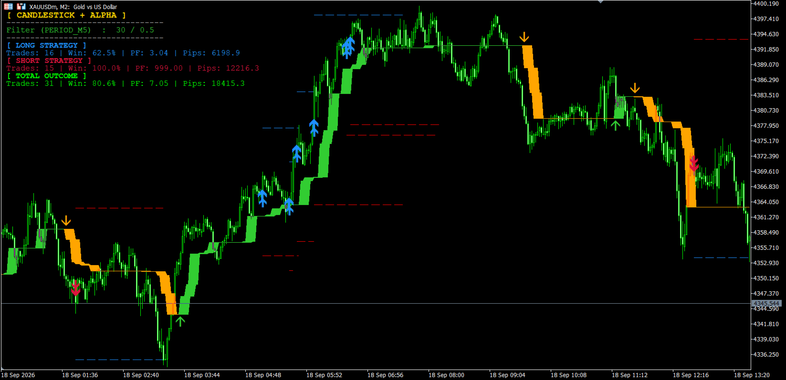Select the green up arrow near 11:12
The width and height of the screenshot is (786, 380).
click(615, 125)
